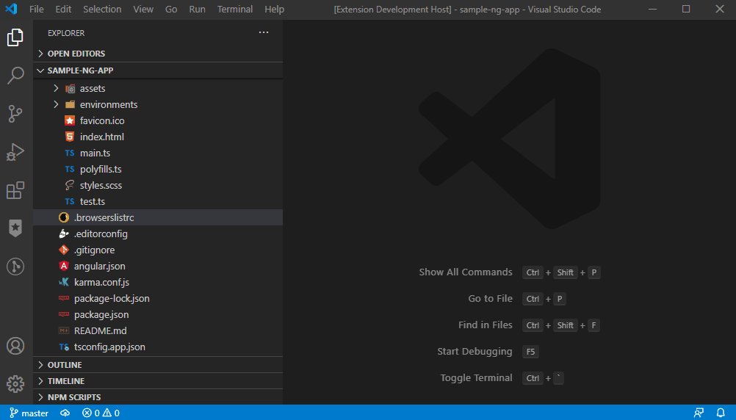Open the Explorer view in activity bar
This screenshot has height=420, width=736.
(x=15, y=37)
